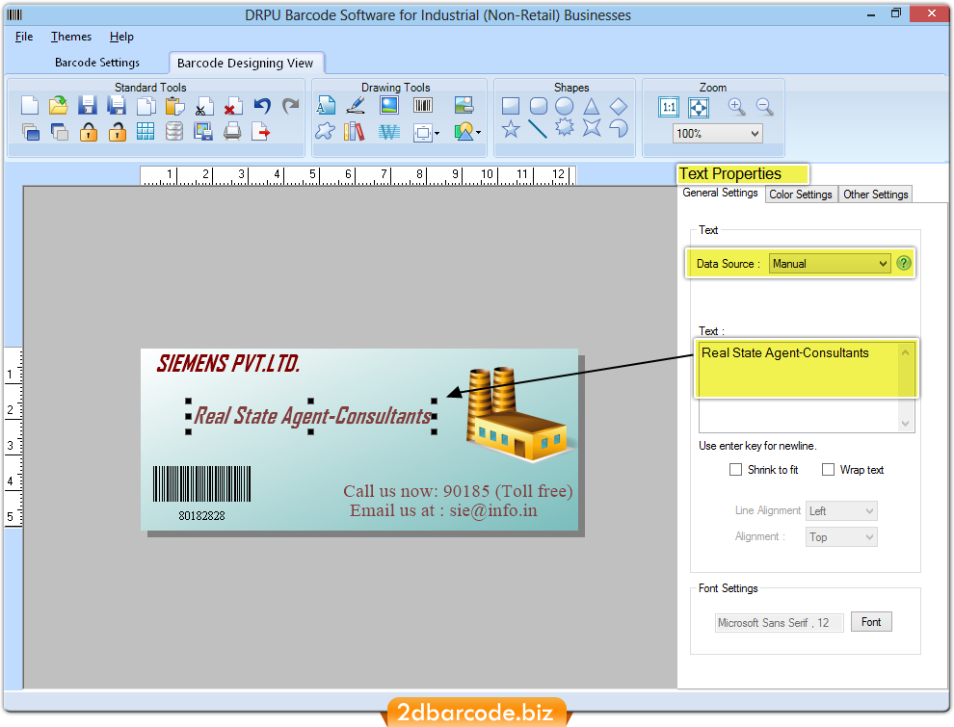Delete selected item with red X icon
Viewport: 954px width, 727px height.
(232, 106)
